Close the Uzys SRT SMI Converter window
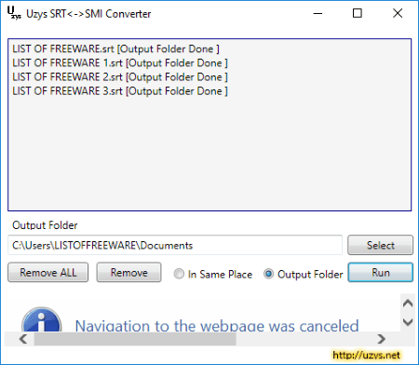The image size is (419, 365). [398, 13]
